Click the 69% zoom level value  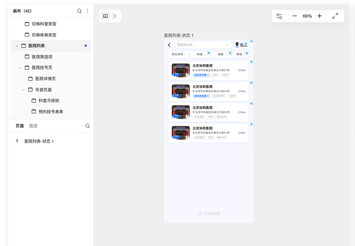click(307, 16)
